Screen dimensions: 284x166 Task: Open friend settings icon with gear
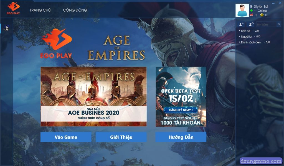[x=251, y=24]
